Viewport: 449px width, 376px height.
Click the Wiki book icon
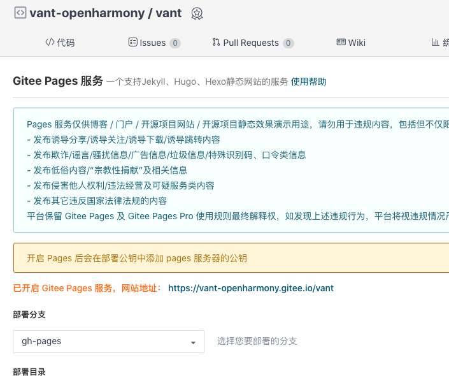pos(341,42)
